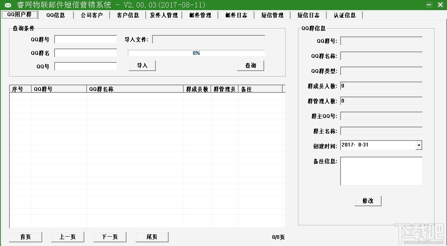Click the 导入 import button
This screenshot has height=246, width=447.
click(142, 66)
